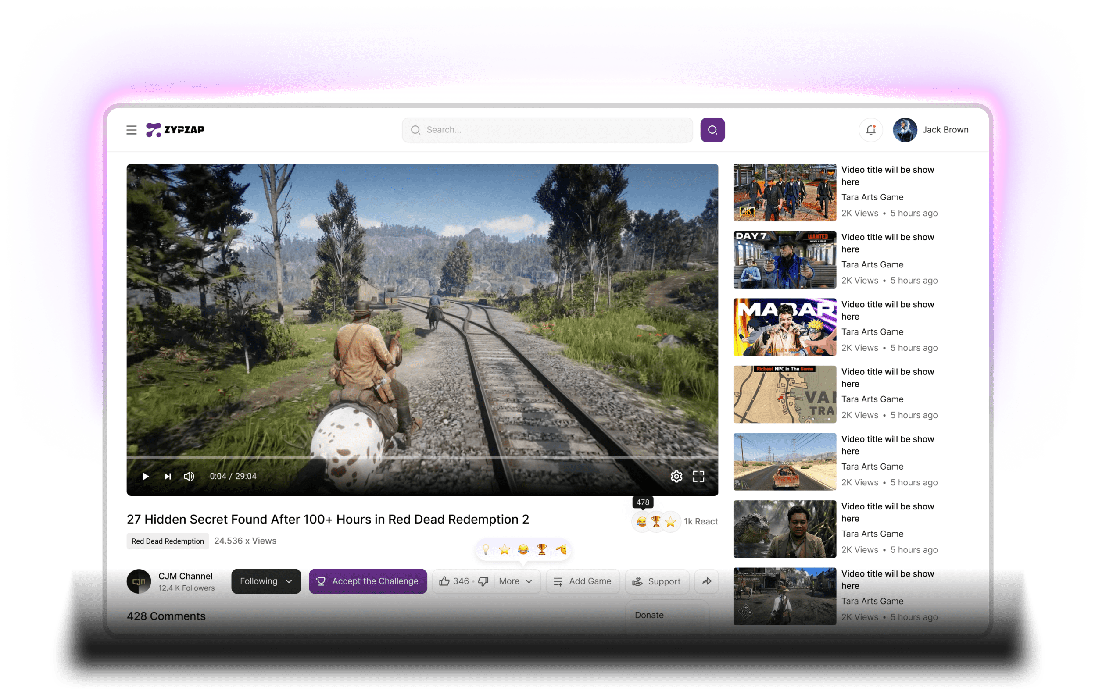
Task: Click the trophy emoji in reaction summary
Action: tap(656, 521)
